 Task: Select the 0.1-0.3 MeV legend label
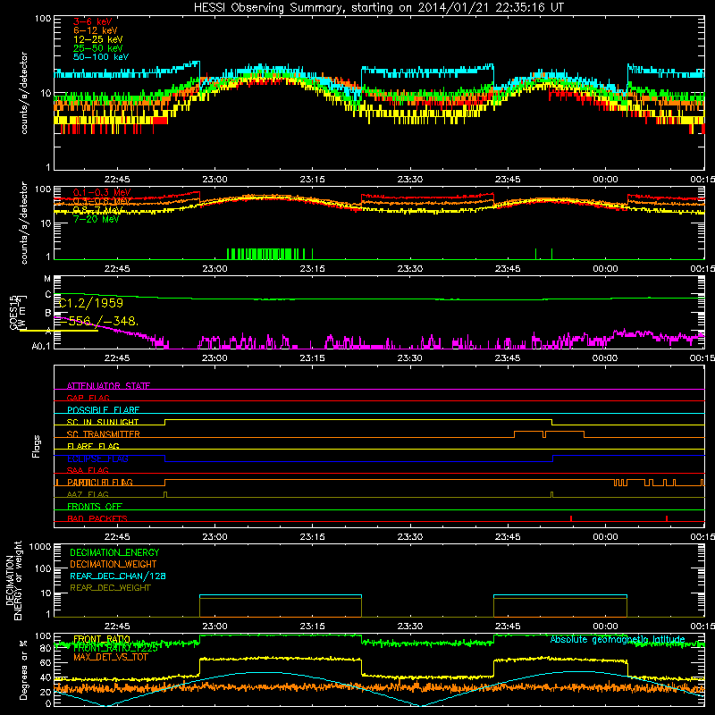102,192
